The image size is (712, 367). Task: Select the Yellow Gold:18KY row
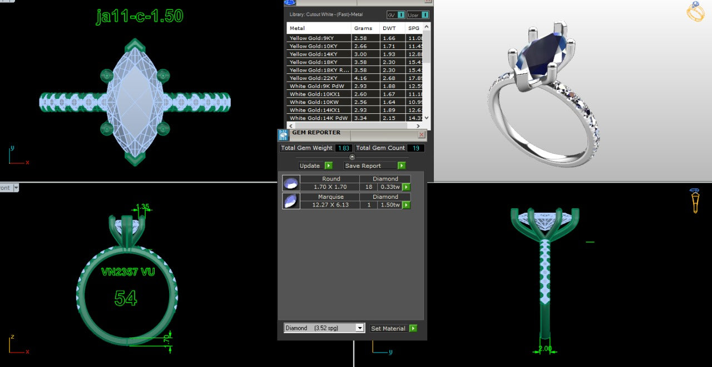[x=355, y=62]
